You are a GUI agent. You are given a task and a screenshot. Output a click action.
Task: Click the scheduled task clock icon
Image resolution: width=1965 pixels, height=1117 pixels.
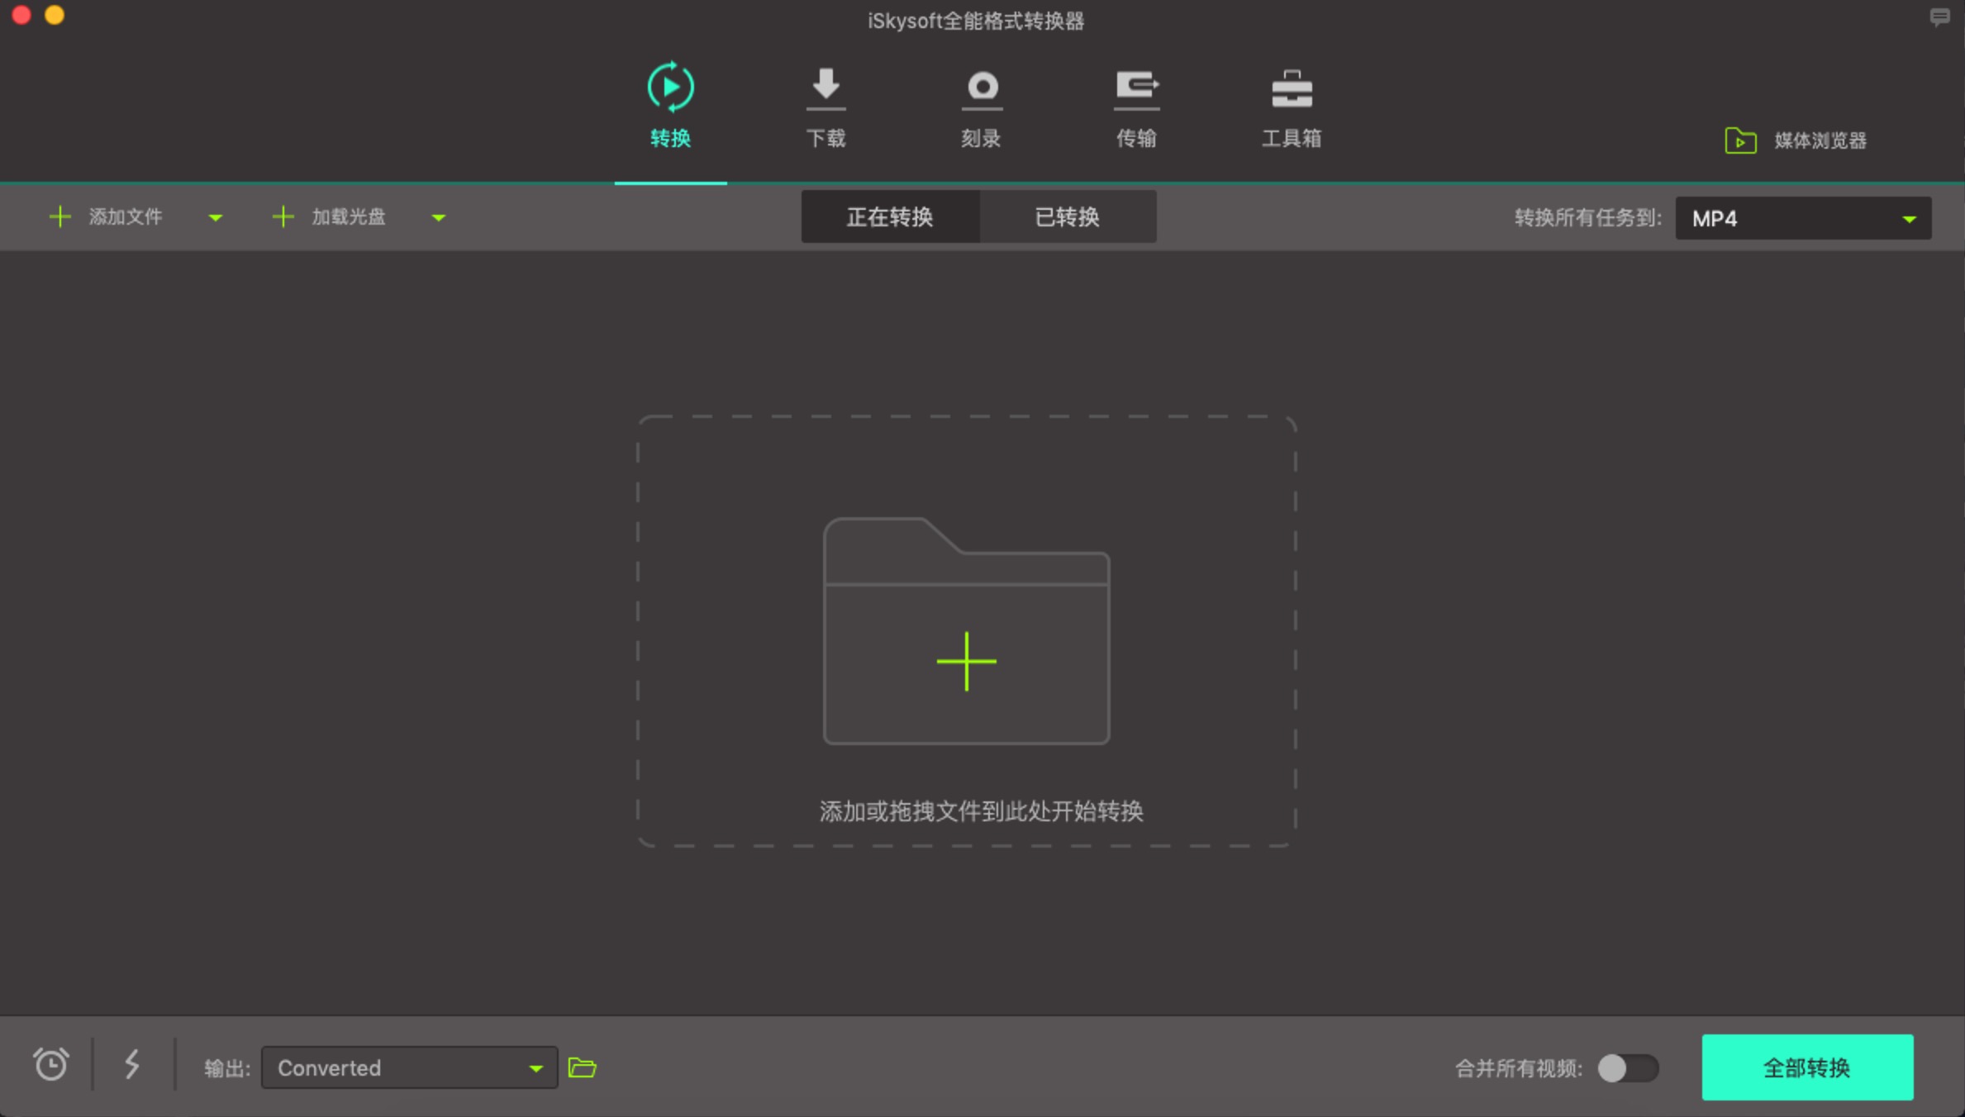click(x=50, y=1067)
